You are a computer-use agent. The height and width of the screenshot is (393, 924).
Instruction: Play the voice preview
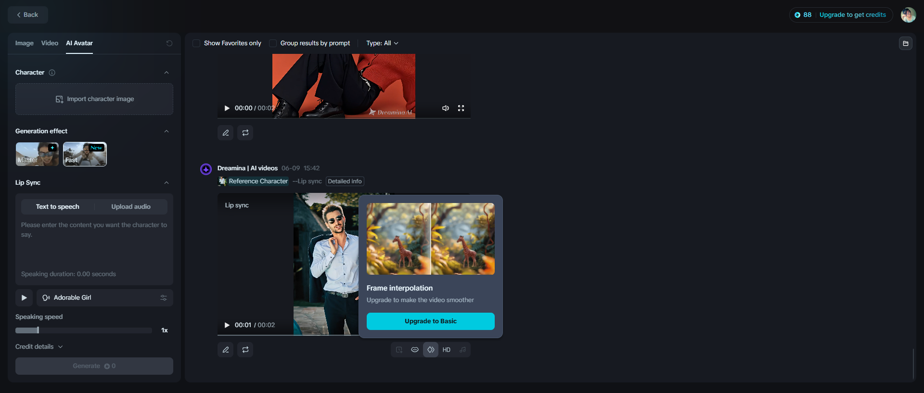(x=24, y=298)
